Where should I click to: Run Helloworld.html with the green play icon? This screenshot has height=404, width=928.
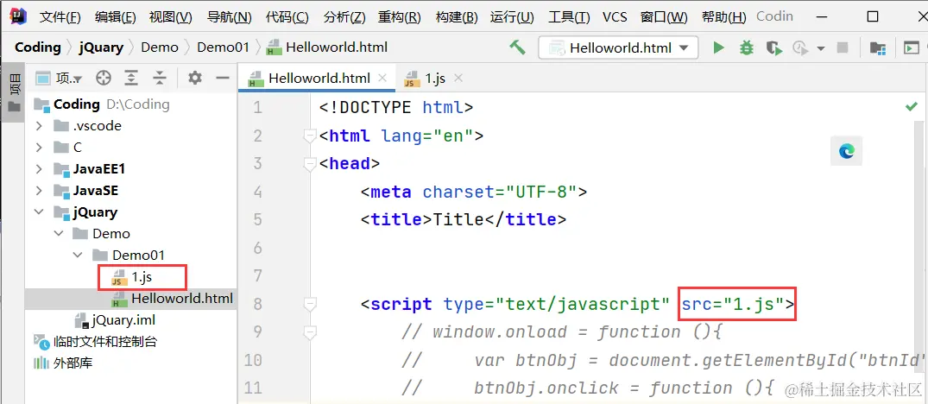(718, 48)
